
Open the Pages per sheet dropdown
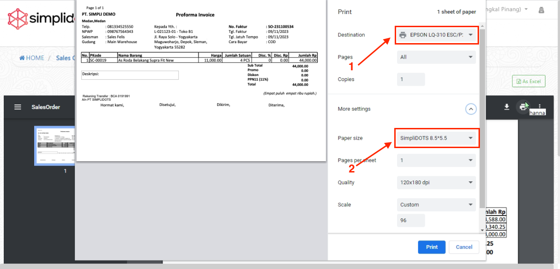[x=436, y=160]
